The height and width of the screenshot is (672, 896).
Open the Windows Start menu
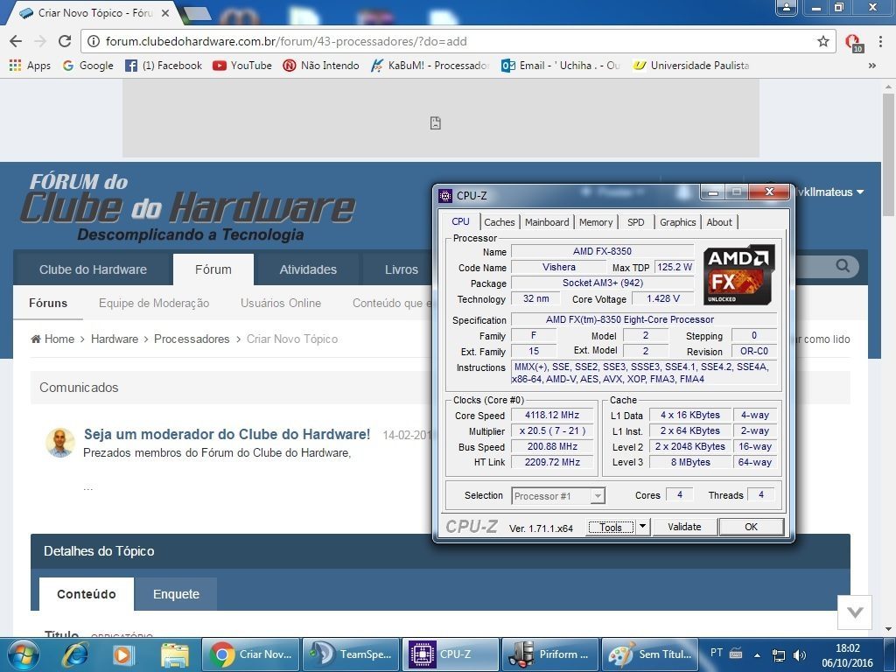click(24, 654)
